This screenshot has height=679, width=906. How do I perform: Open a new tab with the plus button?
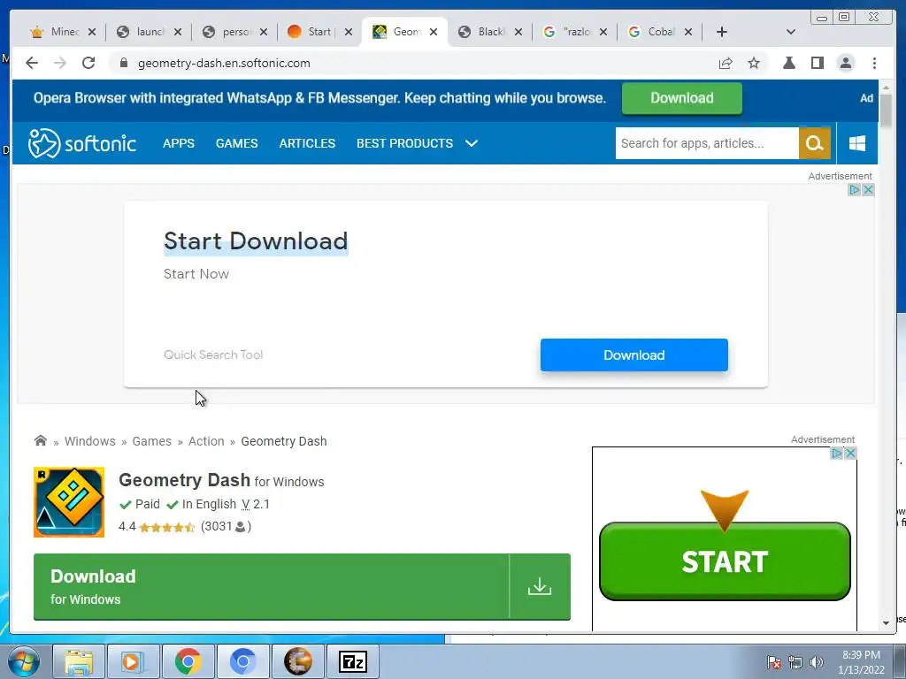[x=722, y=32]
